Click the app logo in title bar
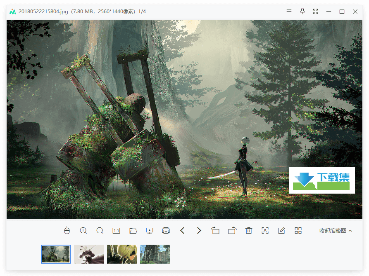369x276 pixels. click(13, 11)
